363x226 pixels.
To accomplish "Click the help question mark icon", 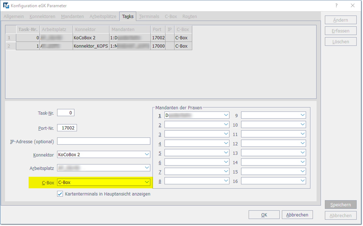I will point(336,5).
